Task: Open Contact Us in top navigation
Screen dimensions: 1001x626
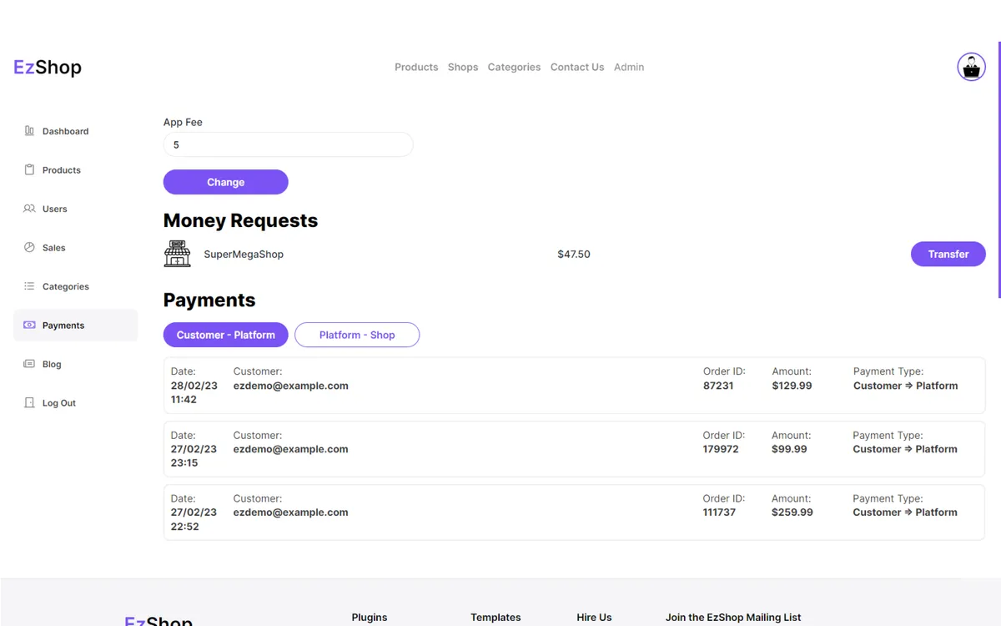Action: [577, 67]
